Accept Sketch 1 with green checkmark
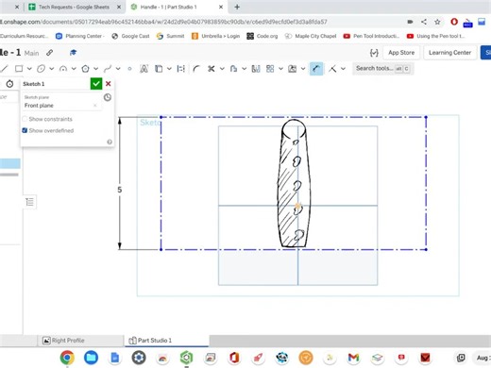The width and height of the screenshot is (491, 368). (x=96, y=84)
